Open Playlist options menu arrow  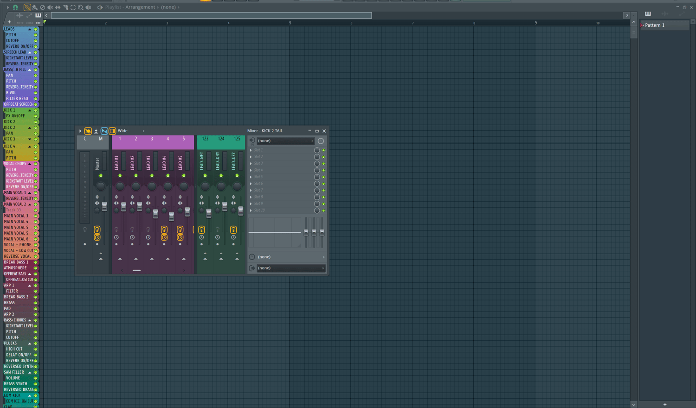pos(7,7)
